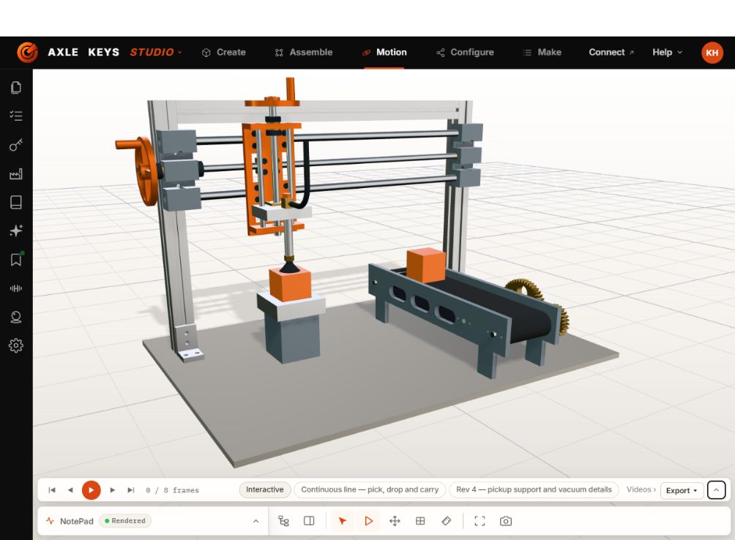Click the sparkle AI icon in sidebar
The width and height of the screenshot is (735, 540).
(16, 230)
